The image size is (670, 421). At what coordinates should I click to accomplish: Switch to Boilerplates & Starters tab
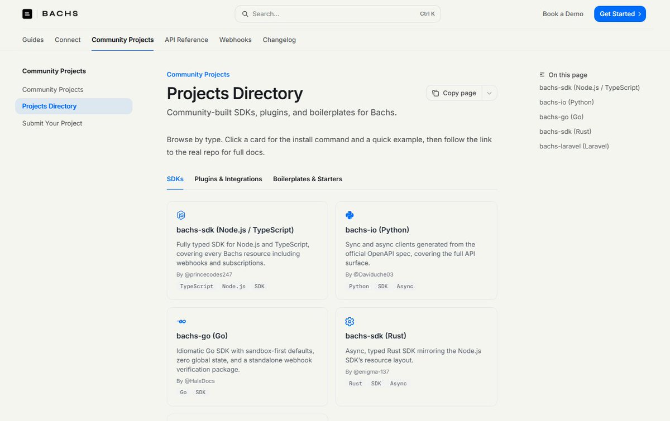[308, 179]
